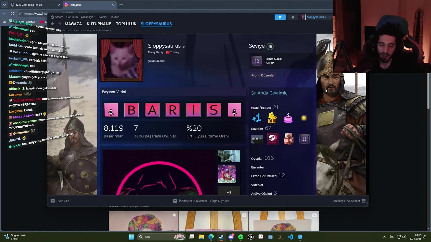Click the letter R achievement icon
This screenshot has height=242, width=431.
click(x=173, y=110)
